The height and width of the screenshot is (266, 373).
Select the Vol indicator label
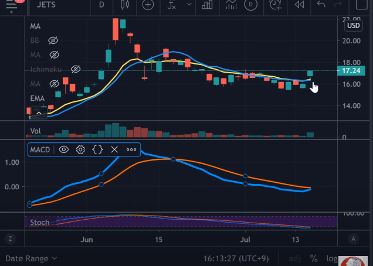[35, 131]
